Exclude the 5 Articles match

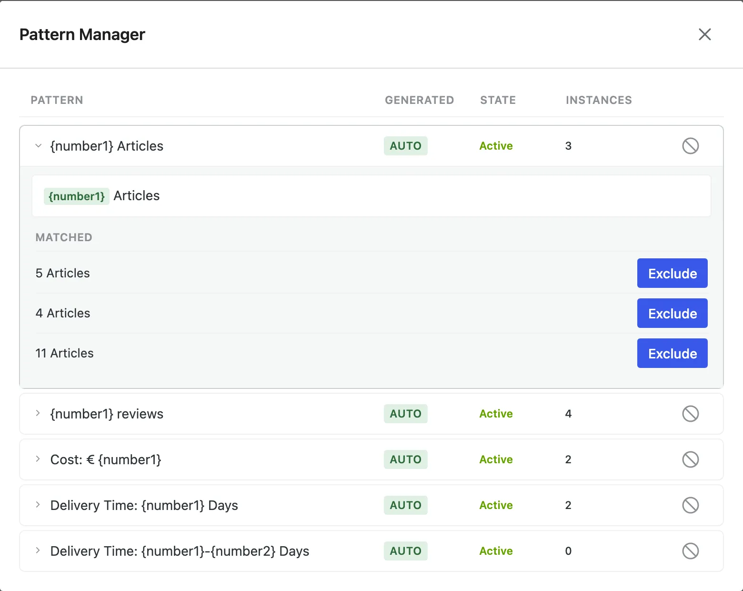click(672, 273)
